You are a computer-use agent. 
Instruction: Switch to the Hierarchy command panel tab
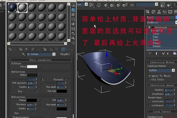[159, 12]
